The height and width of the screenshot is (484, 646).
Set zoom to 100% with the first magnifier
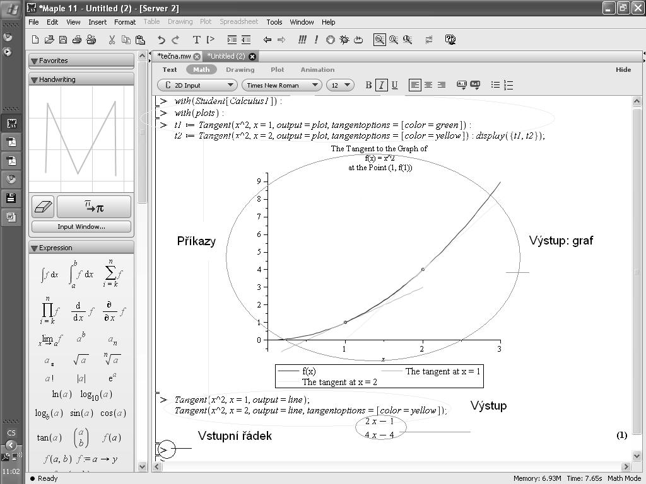379,40
